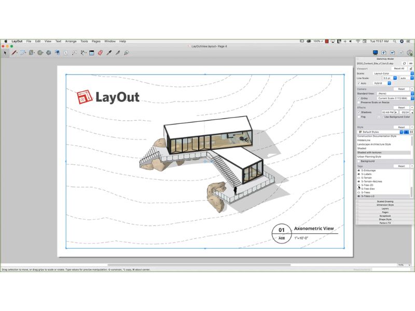Screen dimensions: 415x311
Task: Select the arrow Select tool
Action: coord(5,52)
